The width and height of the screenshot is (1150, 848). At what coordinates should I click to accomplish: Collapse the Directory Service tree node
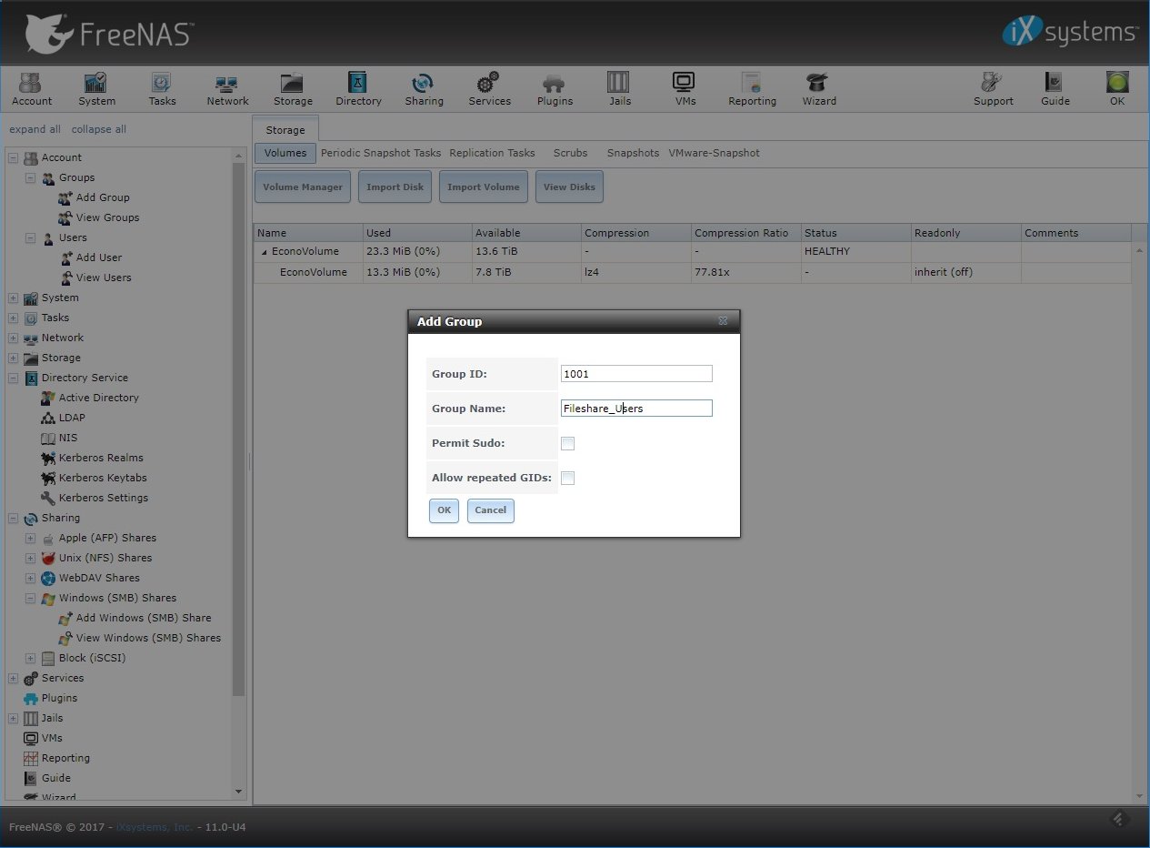14,379
